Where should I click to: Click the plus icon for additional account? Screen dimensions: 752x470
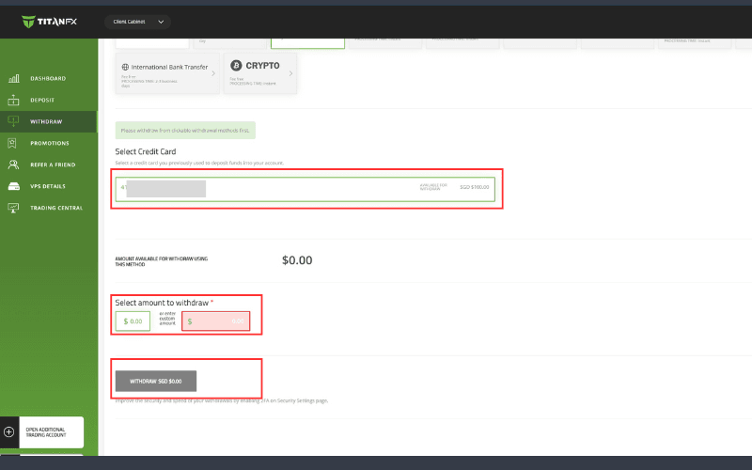(x=9, y=432)
